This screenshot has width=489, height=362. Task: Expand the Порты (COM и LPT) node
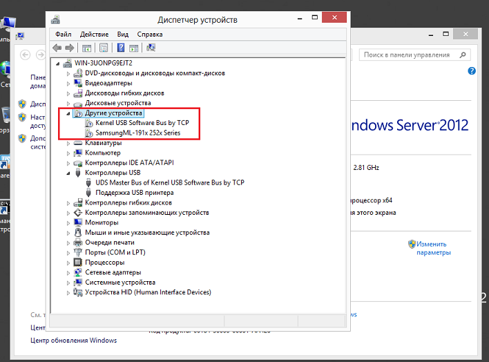click(x=68, y=253)
